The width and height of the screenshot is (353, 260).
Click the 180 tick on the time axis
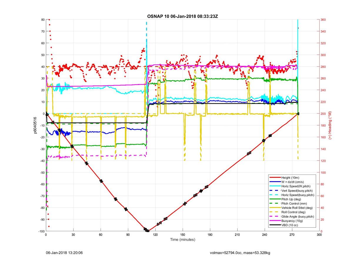click(210, 235)
